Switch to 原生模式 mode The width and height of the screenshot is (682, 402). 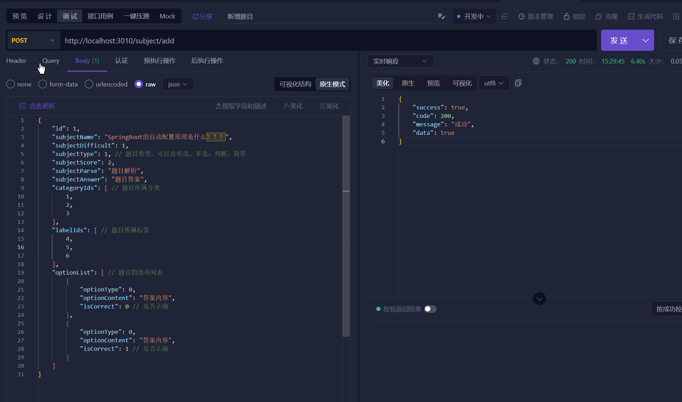pos(332,84)
